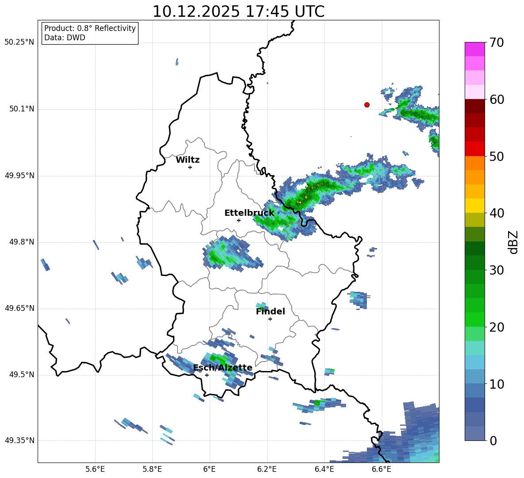The width and height of the screenshot is (524, 478).
Task: Click the 6.2°E longitude label
Action: pos(267,470)
